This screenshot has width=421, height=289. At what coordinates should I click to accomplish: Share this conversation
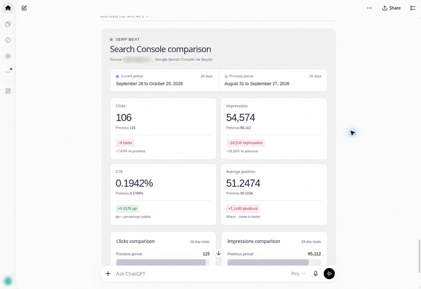click(391, 8)
